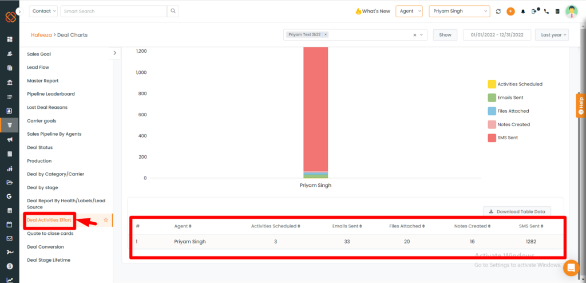Open the Deal Stage Lifetime report

(x=49, y=260)
